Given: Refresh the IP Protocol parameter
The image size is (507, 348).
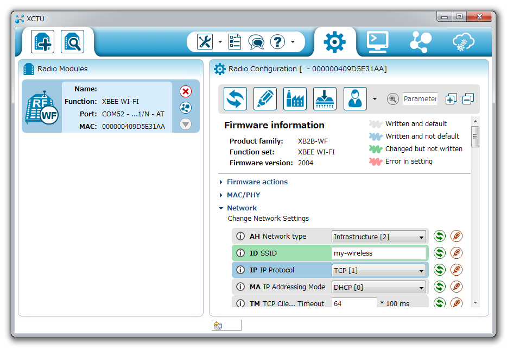Looking at the screenshot, I should (x=440, y=270).
